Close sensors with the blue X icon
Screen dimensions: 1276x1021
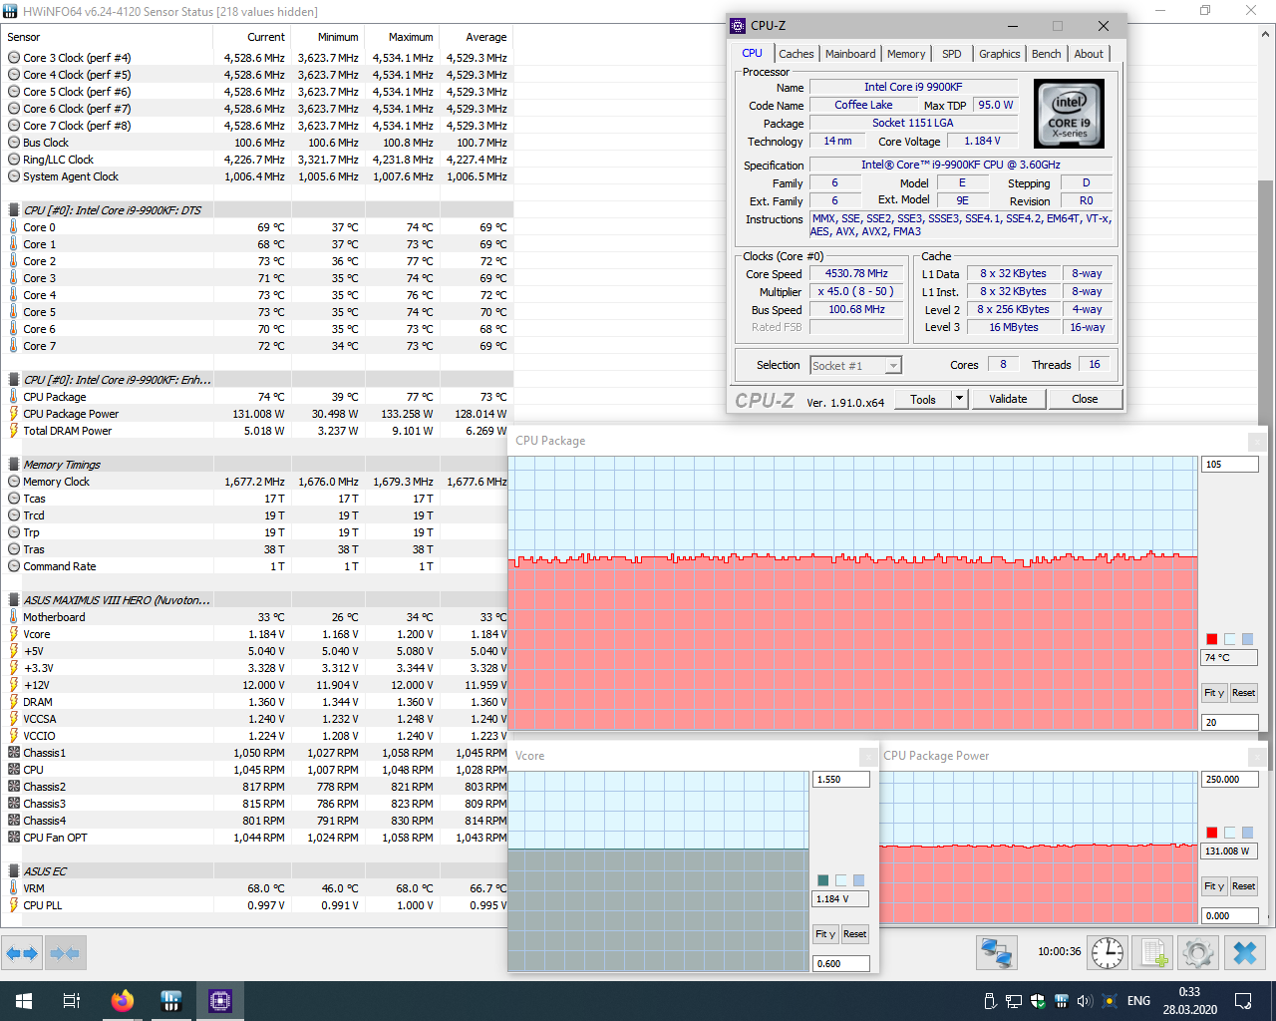coord(1245,952)
